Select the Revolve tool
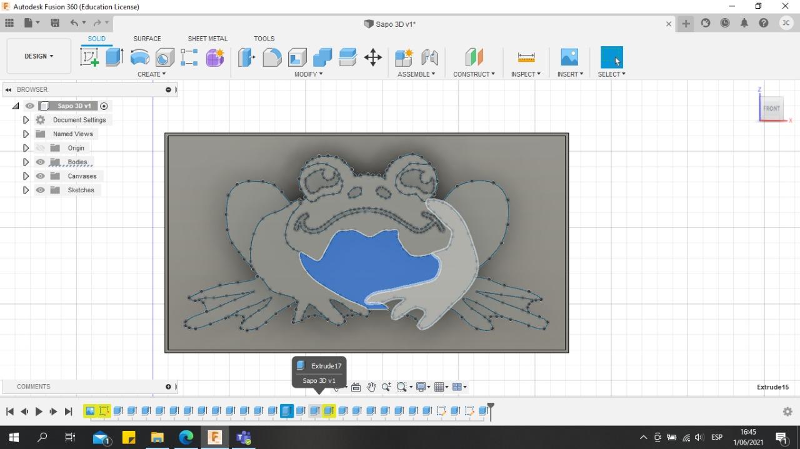This screenshot has height=449, width=800. (139, 57)
